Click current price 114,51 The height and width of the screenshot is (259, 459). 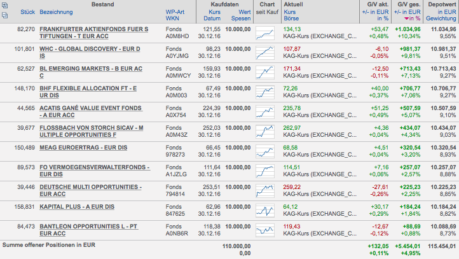[x=292, y=167]
